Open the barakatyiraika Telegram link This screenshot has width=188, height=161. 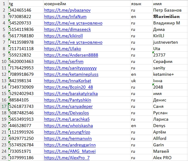(71, 93)
